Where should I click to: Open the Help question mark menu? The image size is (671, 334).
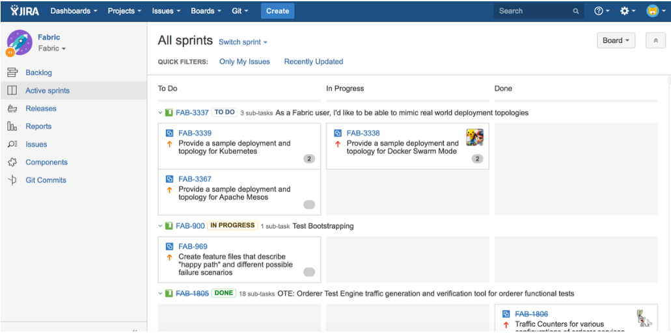601,11
